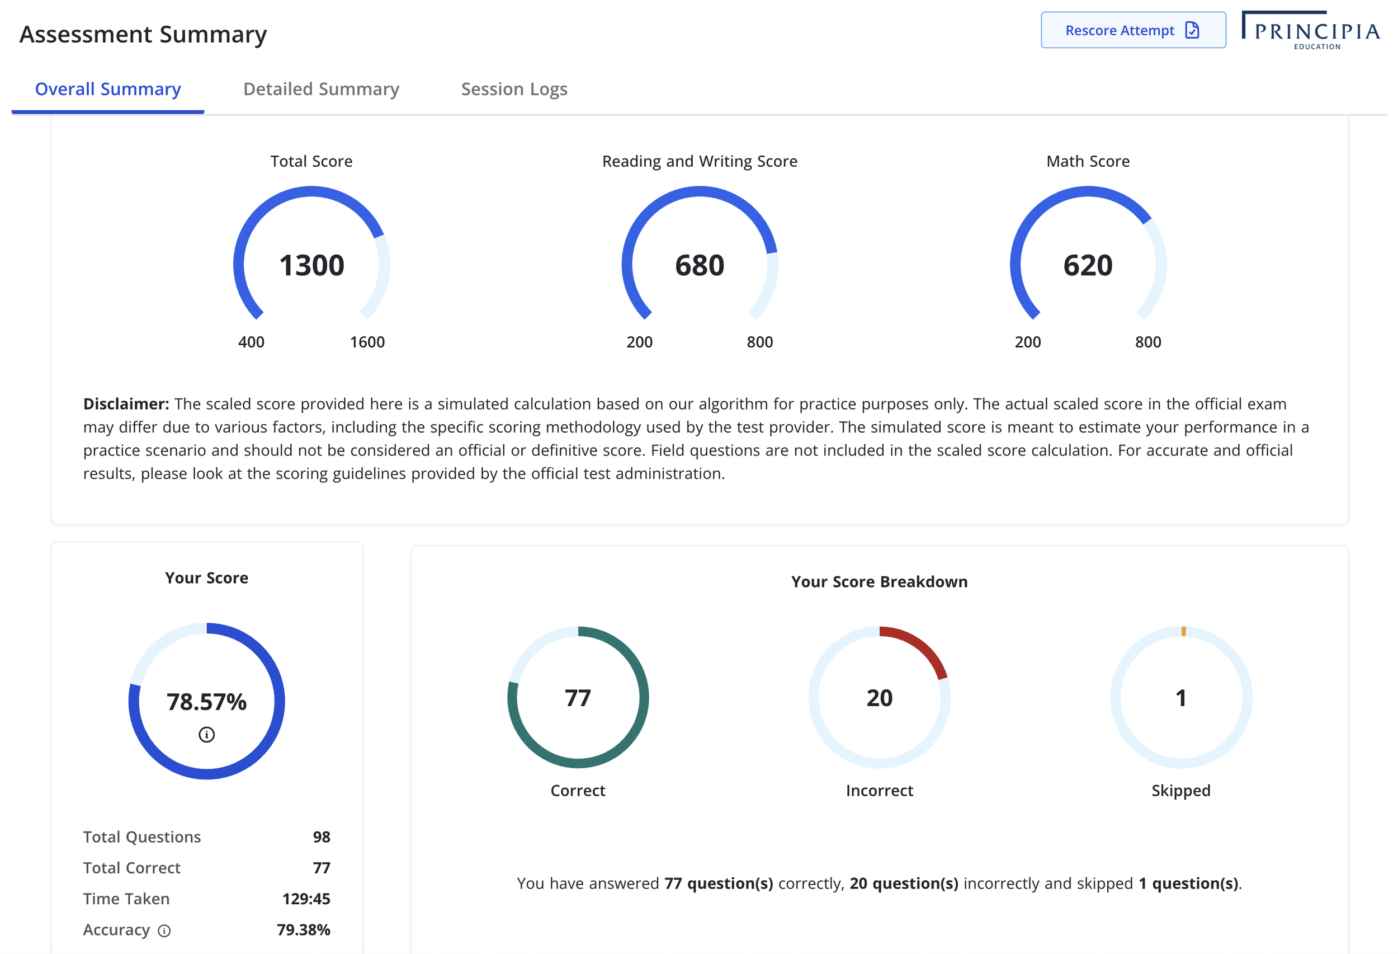Select the green Correct donut chart
Image resolution: width=1398 pixels, height=954 pixels.
pyautogui.click(x=578, y=698)
